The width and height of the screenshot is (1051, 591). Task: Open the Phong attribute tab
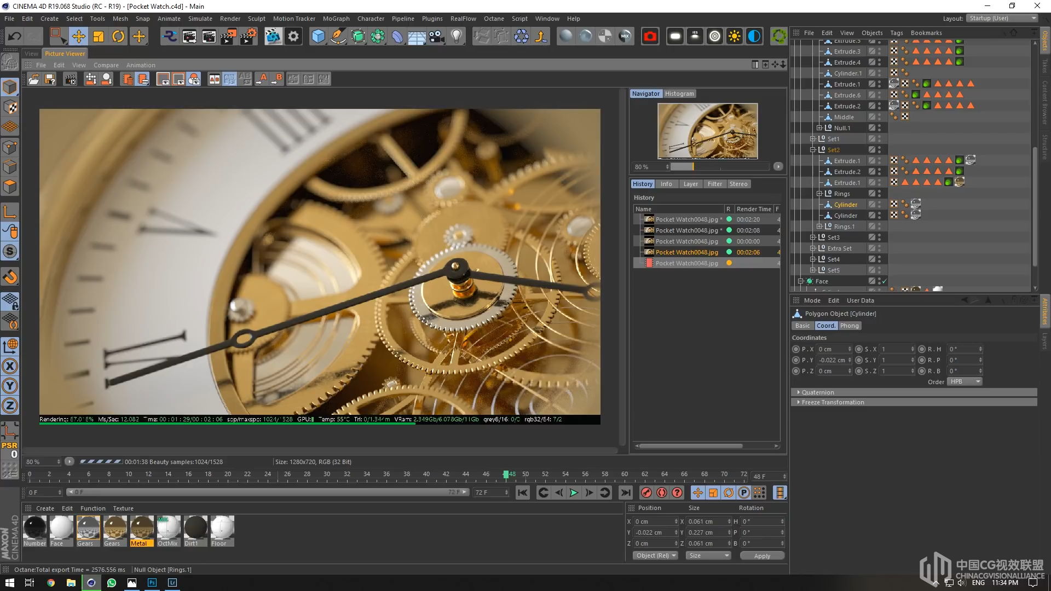850,326
